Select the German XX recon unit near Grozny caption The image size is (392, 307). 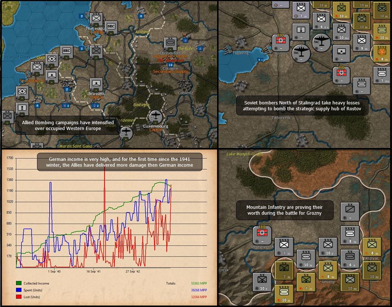click(350, 212)
